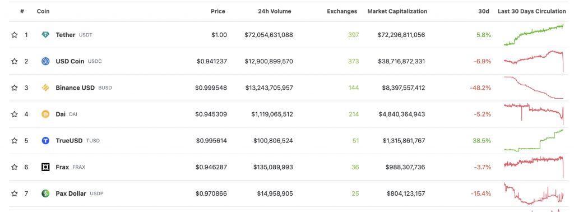Viewport: 574px width, 212px height.
Task: Star the Binance USD row
Action: 14,87
